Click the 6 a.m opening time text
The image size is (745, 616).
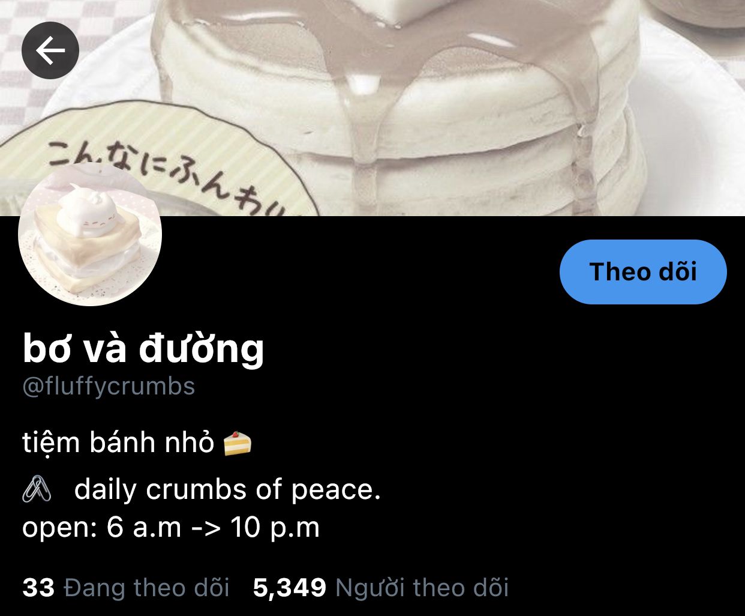coord(144,527)
